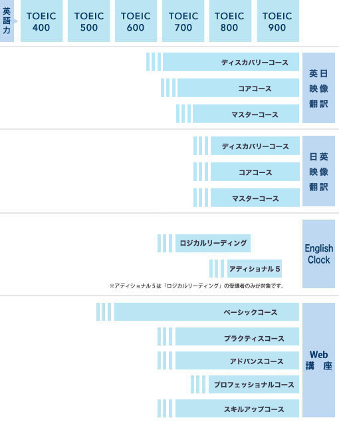Open ディスカバリーコース under 英日映像翻訳
The width and height of the screenshot is (339, 424).
click(x=231, y=62)
